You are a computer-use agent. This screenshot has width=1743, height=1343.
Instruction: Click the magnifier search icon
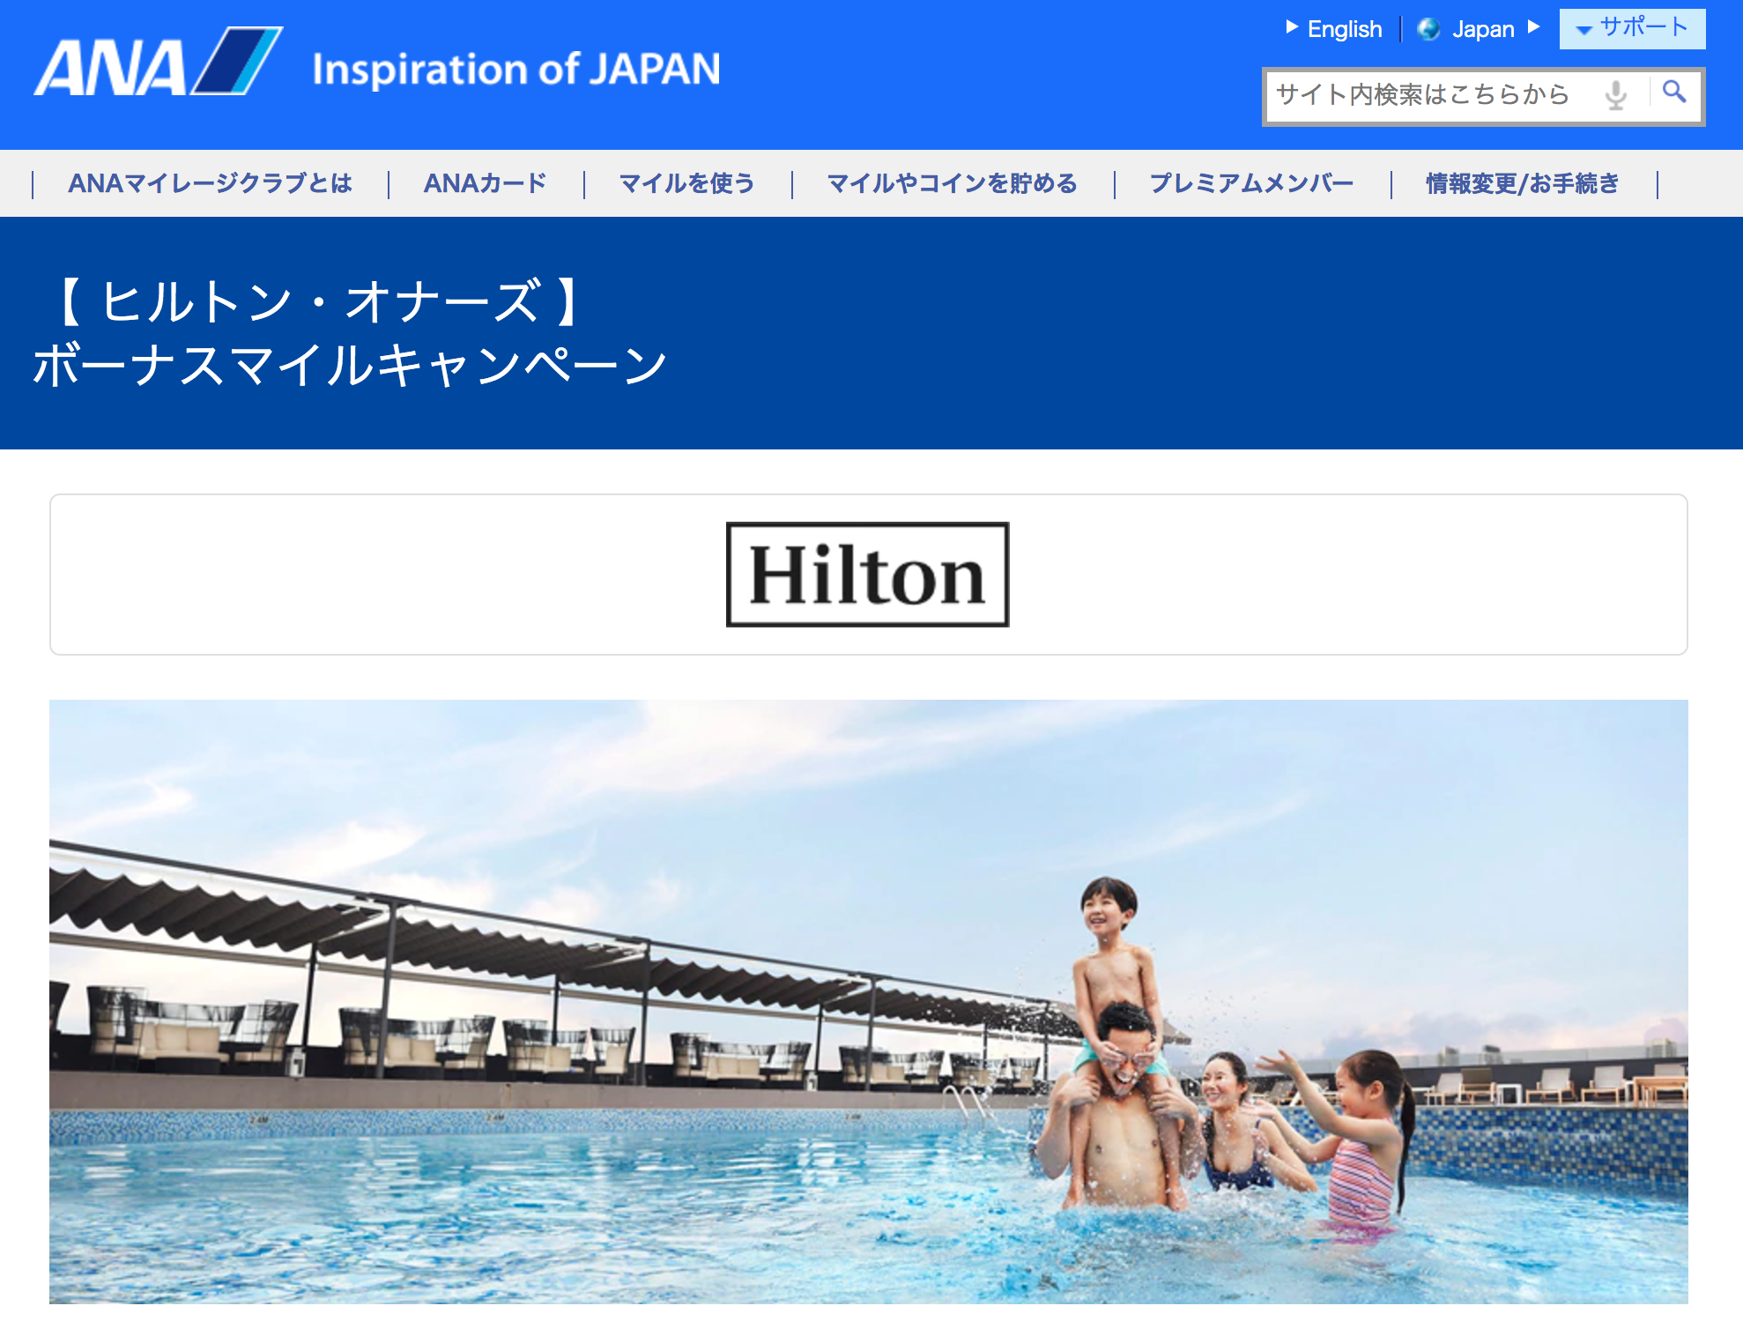click(1674, 93)
